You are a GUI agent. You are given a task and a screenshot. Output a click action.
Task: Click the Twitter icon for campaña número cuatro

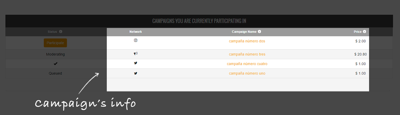point(136,63)
